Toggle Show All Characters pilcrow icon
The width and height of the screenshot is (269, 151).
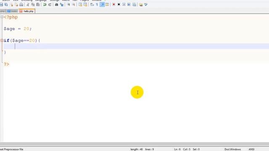(x=97, y=5)
